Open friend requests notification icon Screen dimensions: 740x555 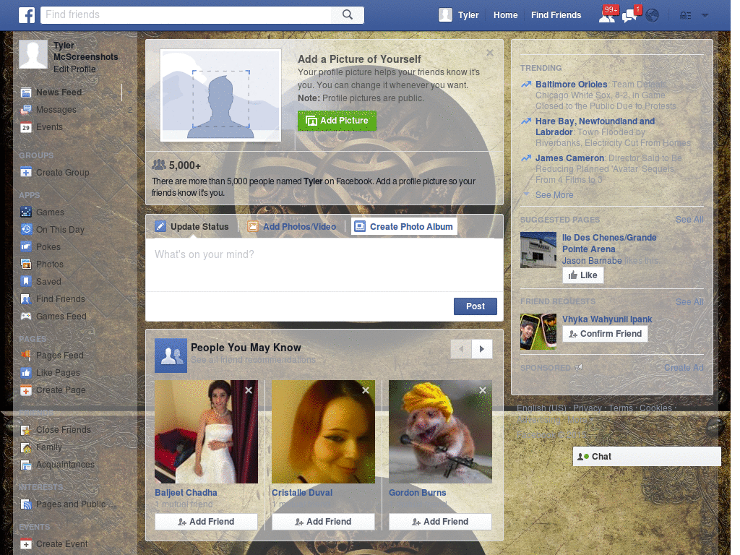pyautogui.click(x=607, y=16)
